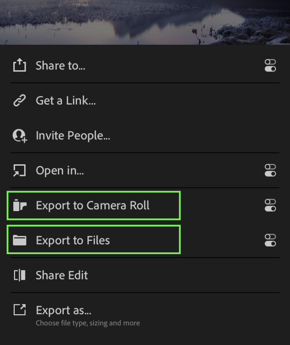Image resolution: width=290 pixels, height=345 pixels.
Task: Click the Share Edit split-view icon
Action: tap(19, 275)
